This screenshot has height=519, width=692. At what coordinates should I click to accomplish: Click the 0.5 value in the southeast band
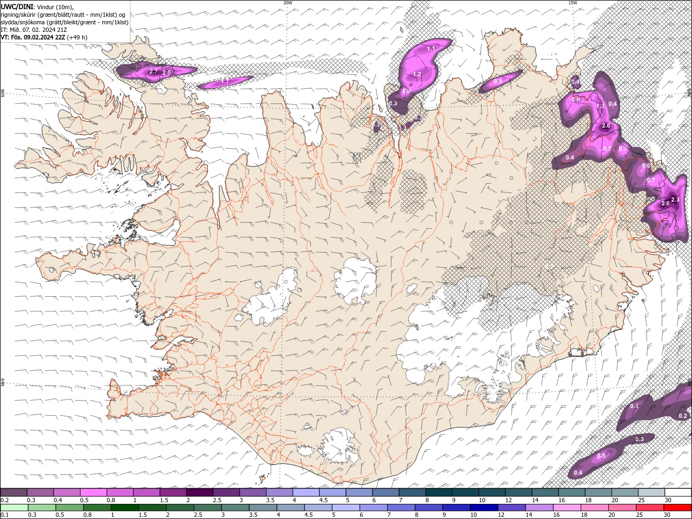(601, 456)
